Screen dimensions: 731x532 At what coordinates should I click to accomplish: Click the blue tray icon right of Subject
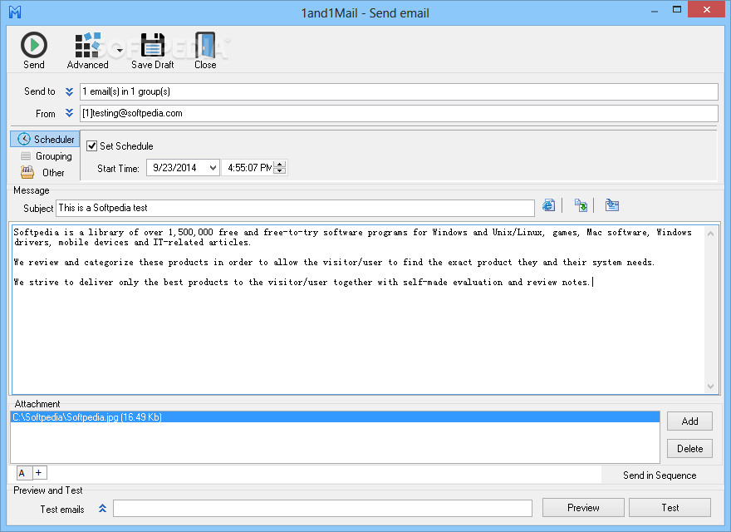click(x=611, y=204)
